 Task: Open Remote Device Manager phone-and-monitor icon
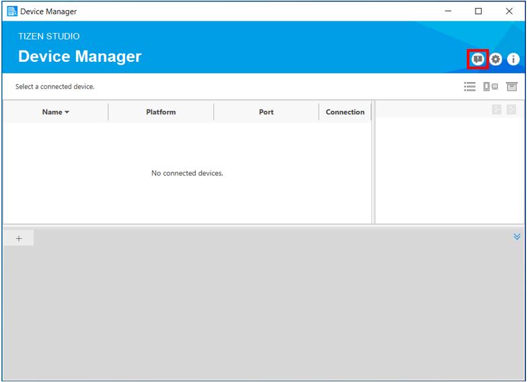[490, 86]
